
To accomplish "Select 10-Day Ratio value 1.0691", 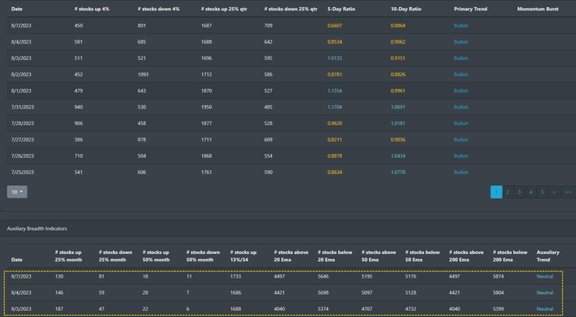I will [x=398, y=107].
